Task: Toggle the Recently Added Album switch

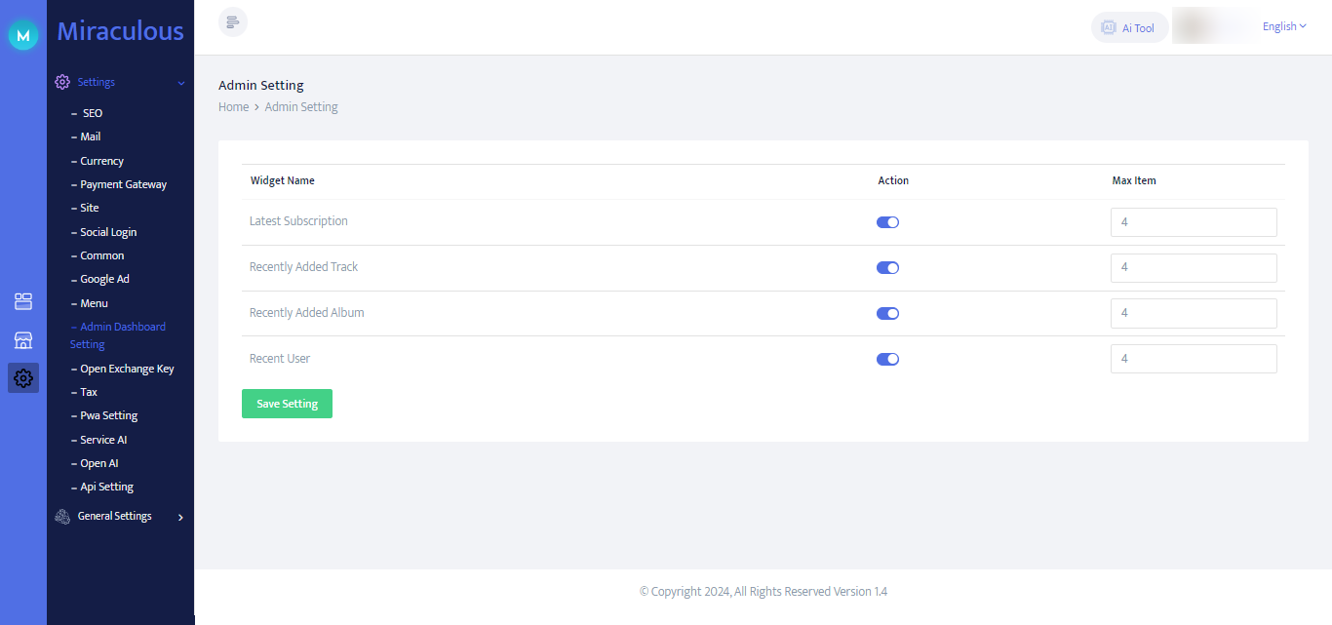Action: click(887, 313)
